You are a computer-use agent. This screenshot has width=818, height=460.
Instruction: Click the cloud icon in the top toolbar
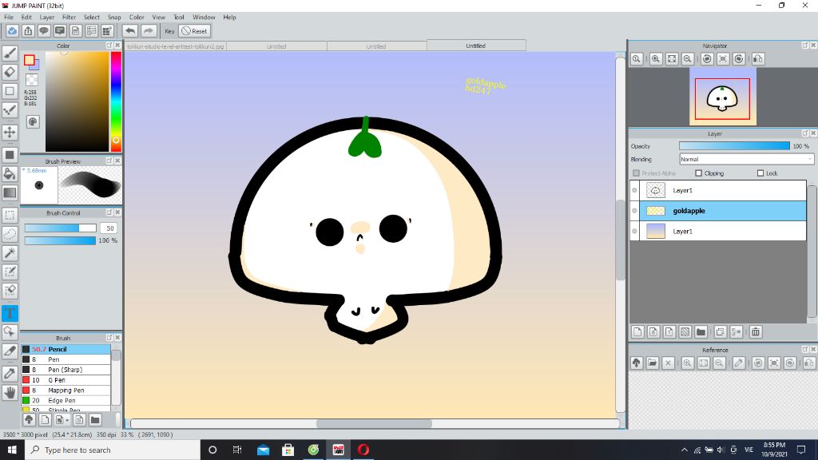[12, 31]
